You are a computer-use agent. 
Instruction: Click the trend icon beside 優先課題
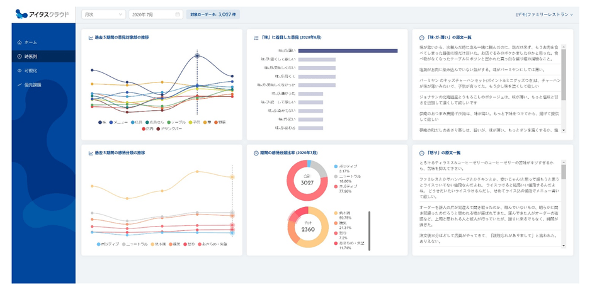pyautogui.click(x=20, y=84)
